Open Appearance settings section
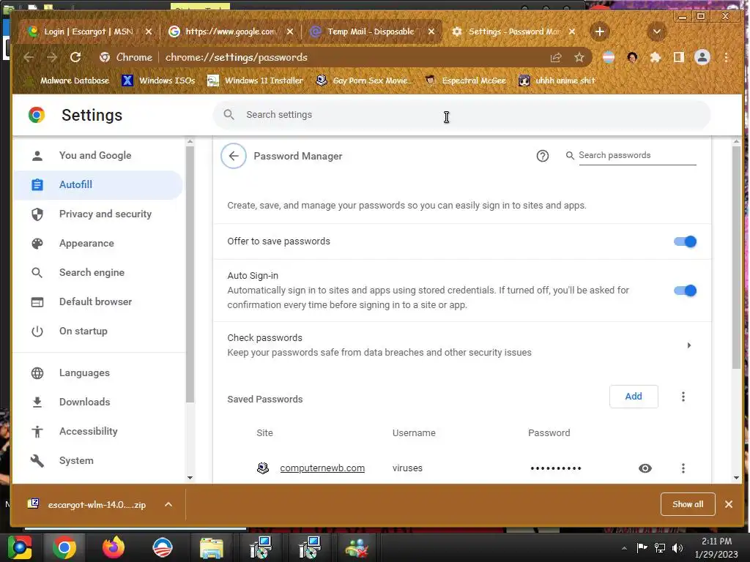750x562 pixels. [98, 243]
